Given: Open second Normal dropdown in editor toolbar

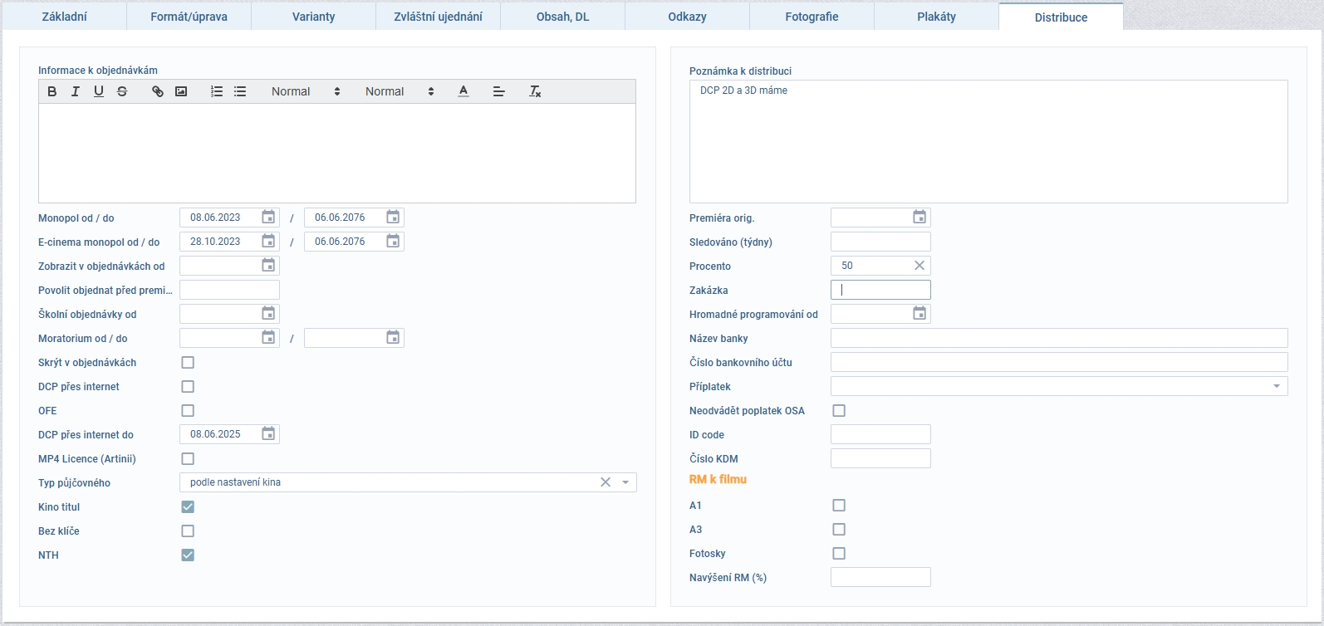Looking at the screenshot, I should 400,91.
